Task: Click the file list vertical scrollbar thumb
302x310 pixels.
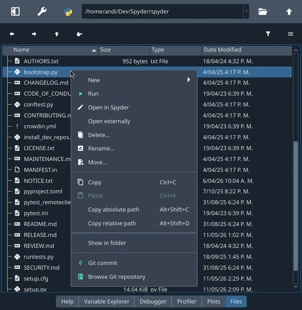Action: pyautogui.click(x=296, y=206)
